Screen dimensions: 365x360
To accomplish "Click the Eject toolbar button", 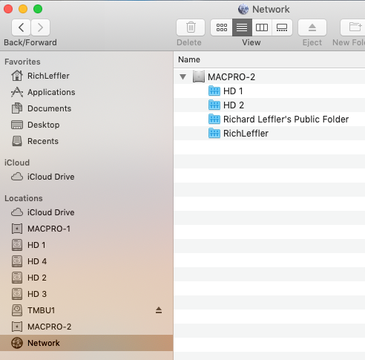I will coord(312,27).
